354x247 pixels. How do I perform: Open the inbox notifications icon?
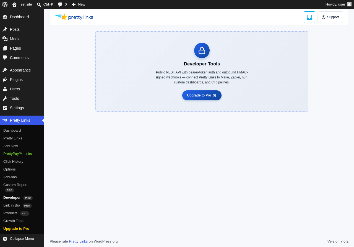point(309,17)
